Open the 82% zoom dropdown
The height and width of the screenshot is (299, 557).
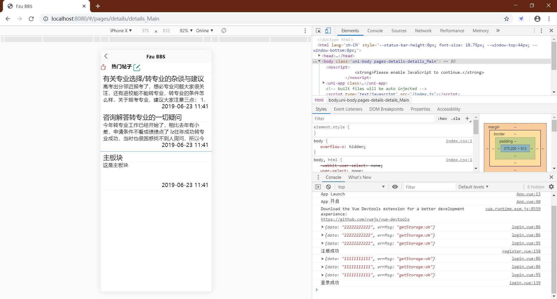coord(186,30)
